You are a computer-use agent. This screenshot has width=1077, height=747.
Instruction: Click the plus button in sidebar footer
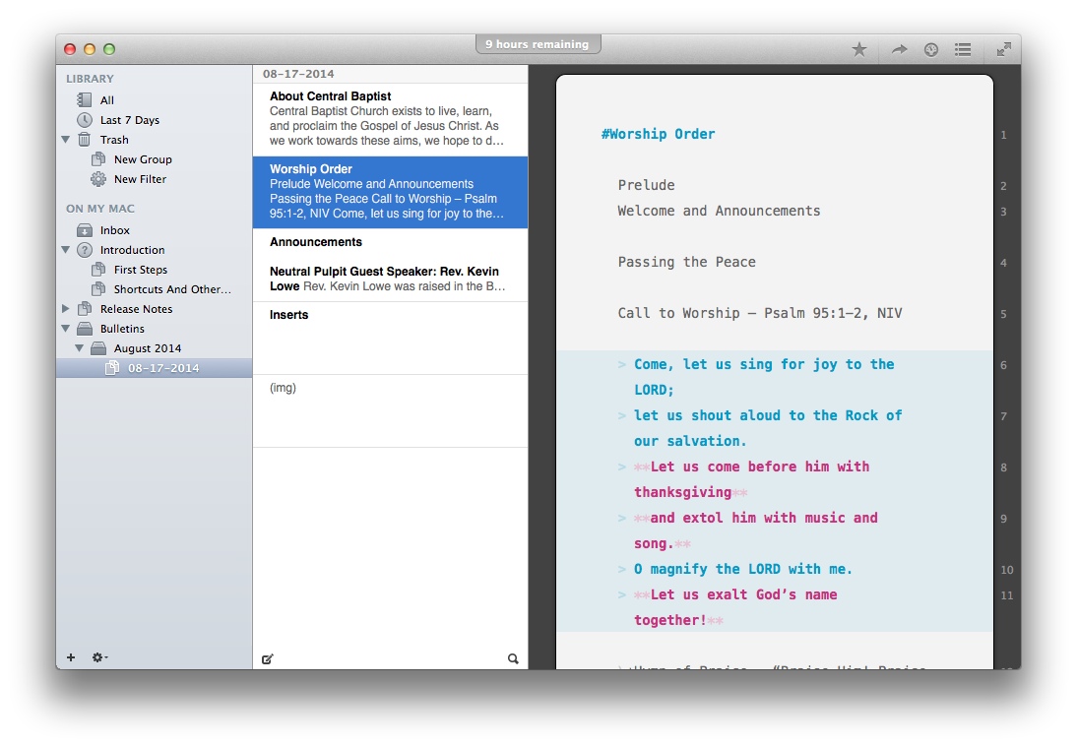[x=71, y=657]
